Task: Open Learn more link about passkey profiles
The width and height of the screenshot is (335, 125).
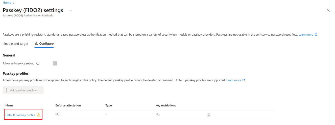Action: (x=234, y=80)
